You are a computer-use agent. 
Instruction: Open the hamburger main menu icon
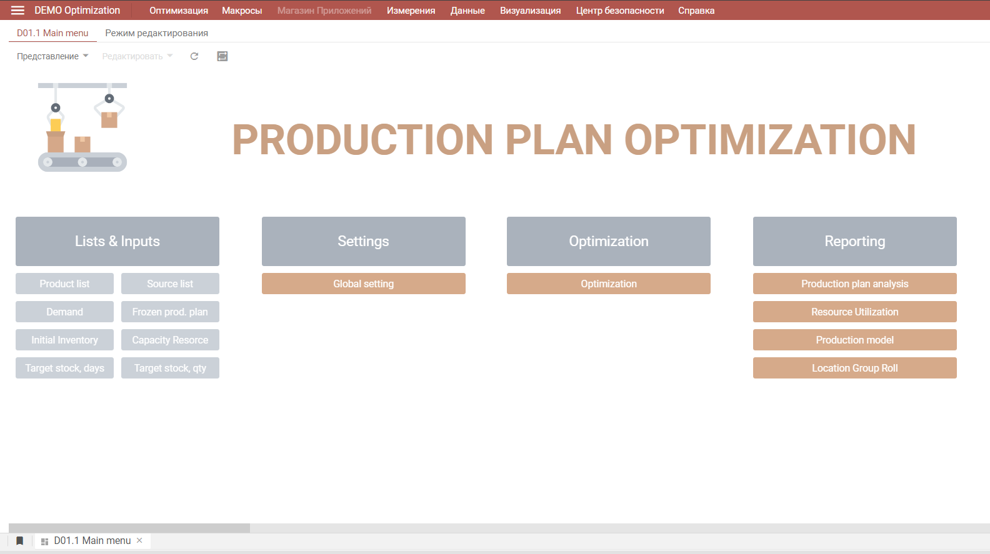[17, 11]
